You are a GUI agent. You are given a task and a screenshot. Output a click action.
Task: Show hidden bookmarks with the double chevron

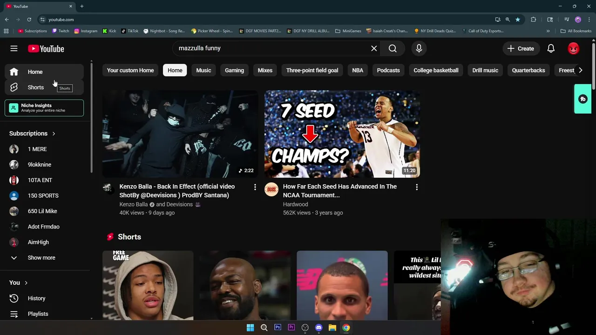[x=548, y=31]
